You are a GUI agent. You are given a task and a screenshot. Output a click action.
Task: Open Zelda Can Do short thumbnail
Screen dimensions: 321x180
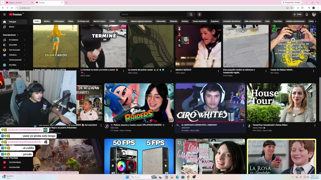56,46
